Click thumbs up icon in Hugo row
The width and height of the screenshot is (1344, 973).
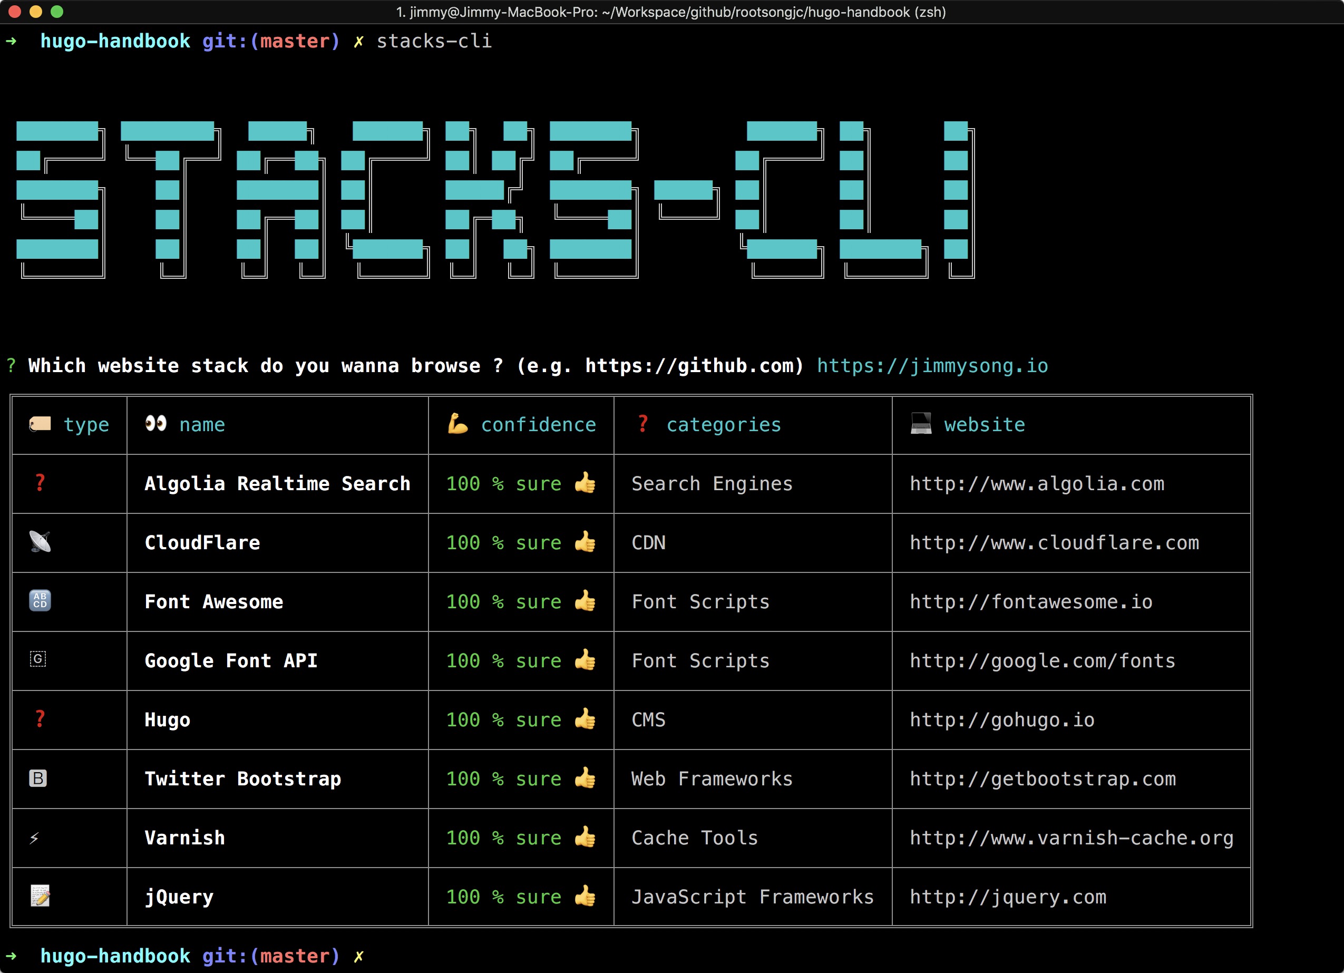[585, 718]
